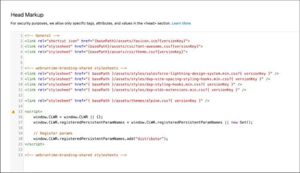Click line number 5 in the gutter
This screenshot has height=173, width=300.
tap(21, 57)
